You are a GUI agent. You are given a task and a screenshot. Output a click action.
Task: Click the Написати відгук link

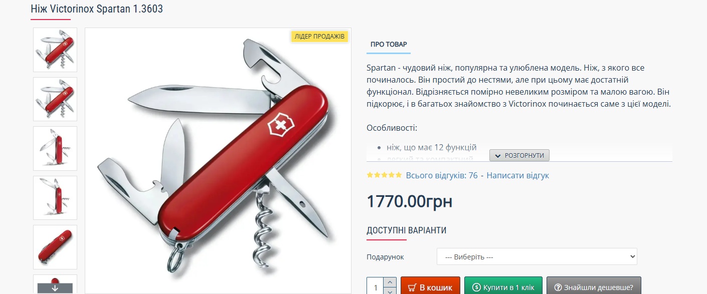click(517, 176)
